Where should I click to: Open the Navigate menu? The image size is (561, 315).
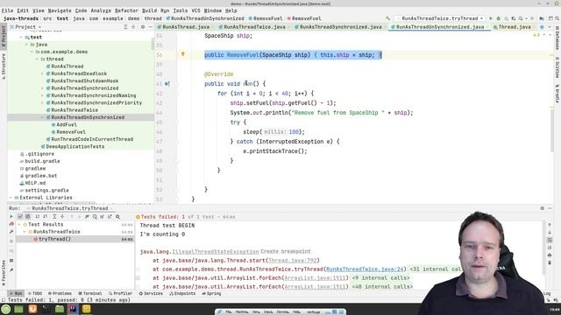[x=60, y=10]
